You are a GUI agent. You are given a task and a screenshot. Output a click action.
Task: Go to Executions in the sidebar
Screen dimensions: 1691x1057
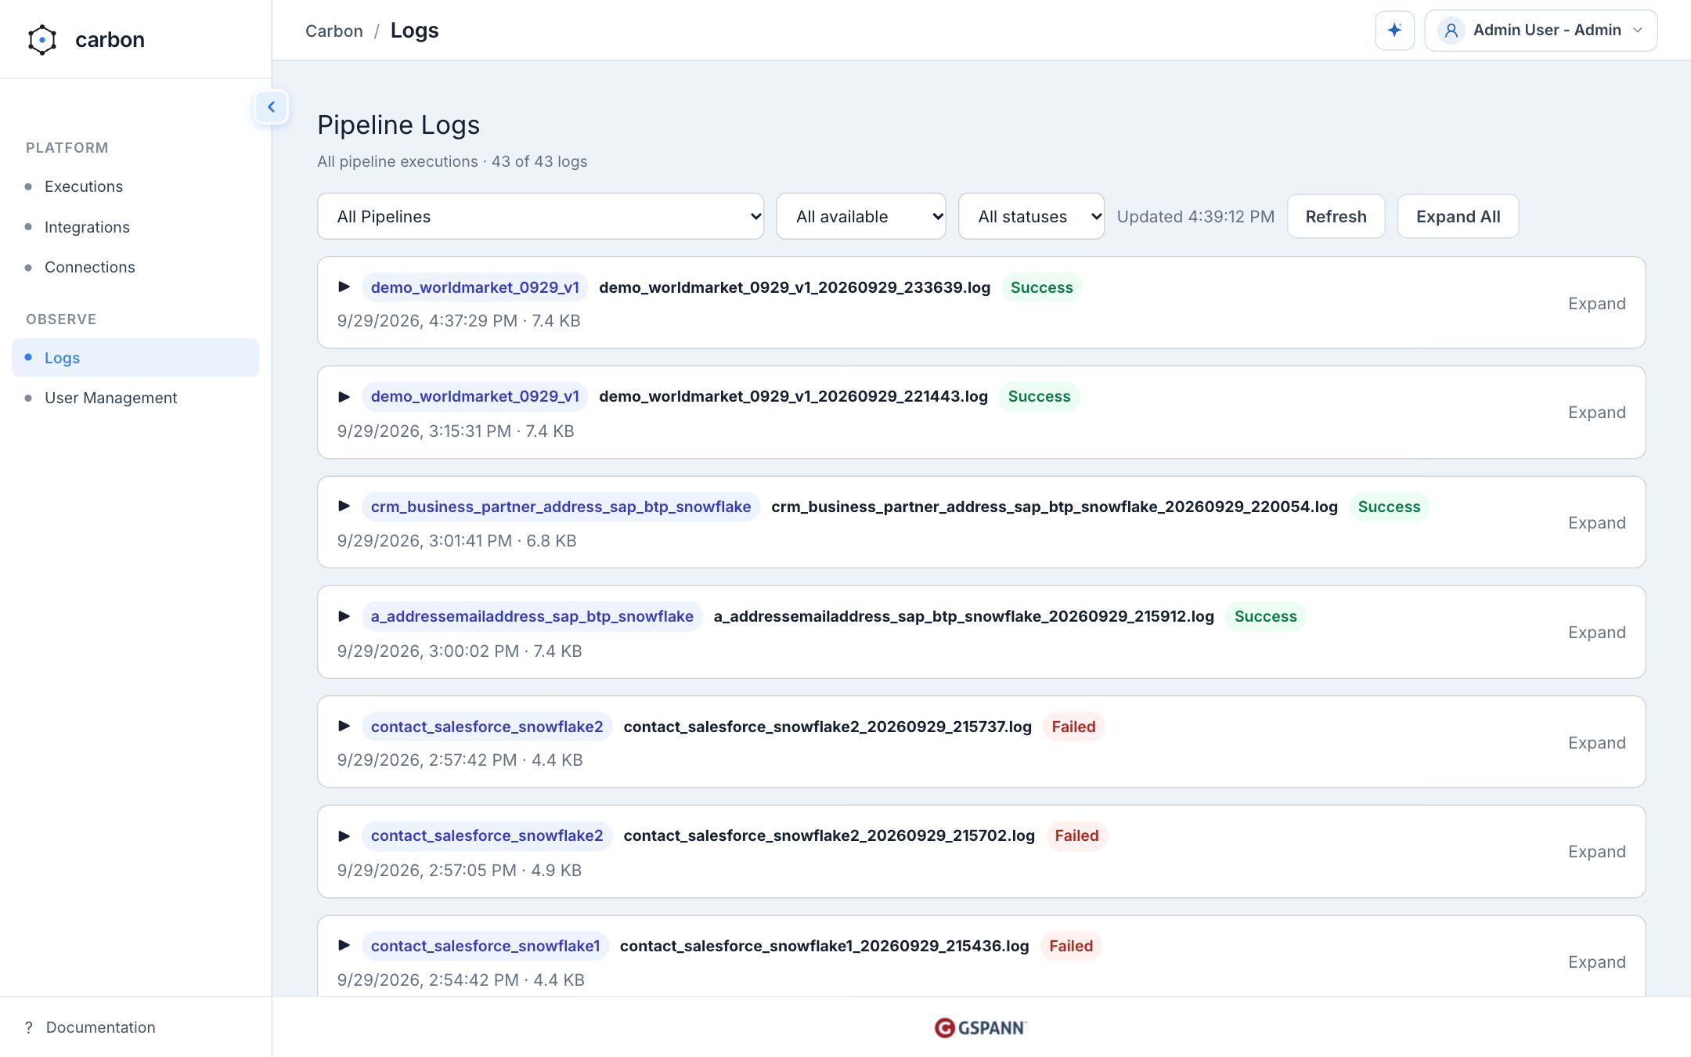pos(84,186)
